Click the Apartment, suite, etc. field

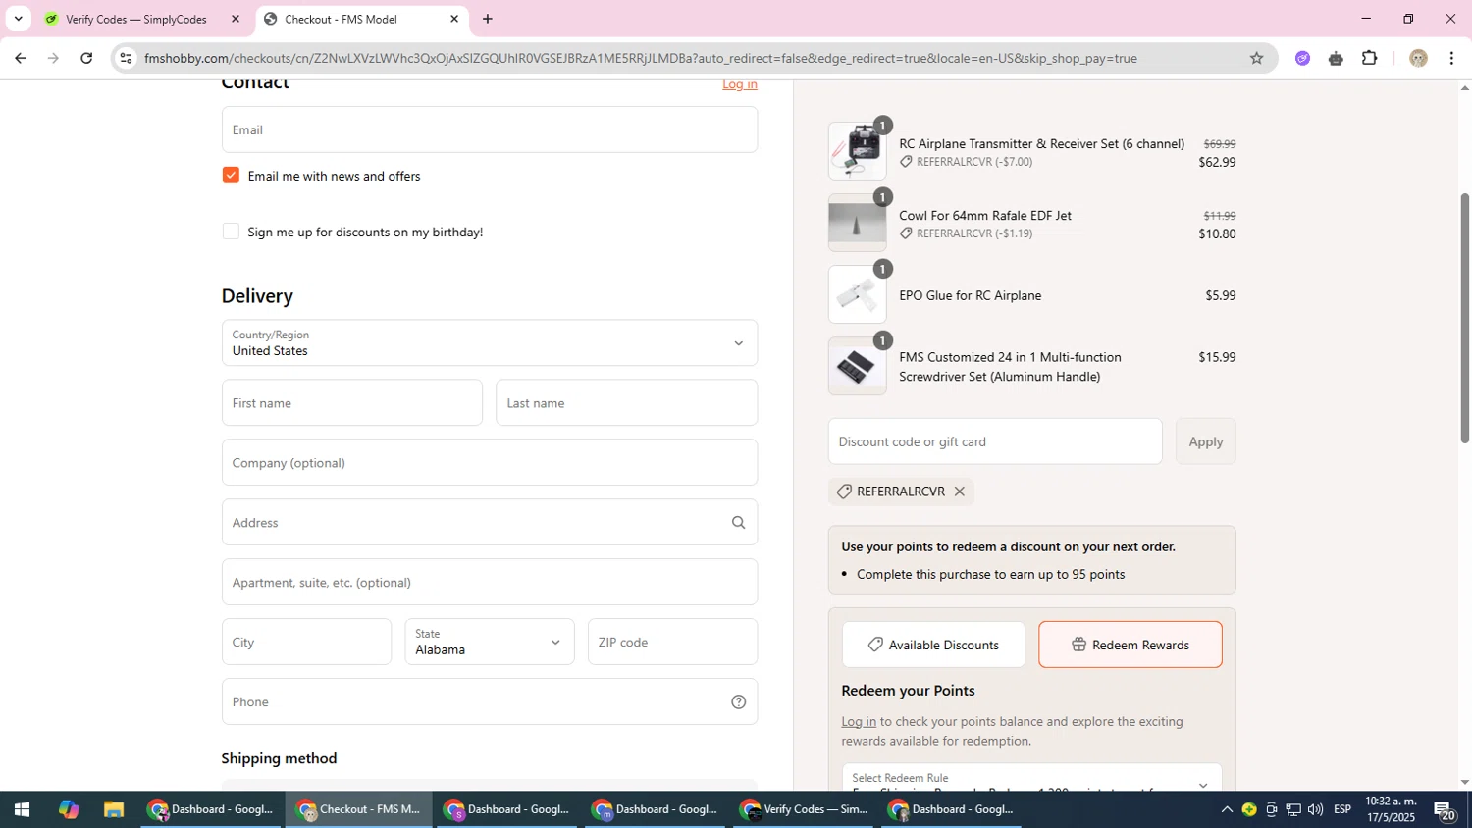[490, 582]
